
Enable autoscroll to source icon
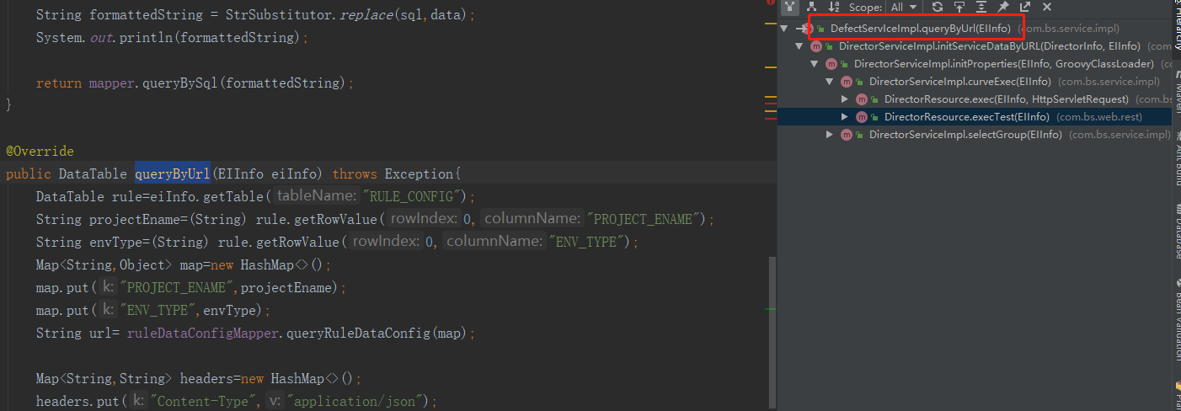coord(959,7)
